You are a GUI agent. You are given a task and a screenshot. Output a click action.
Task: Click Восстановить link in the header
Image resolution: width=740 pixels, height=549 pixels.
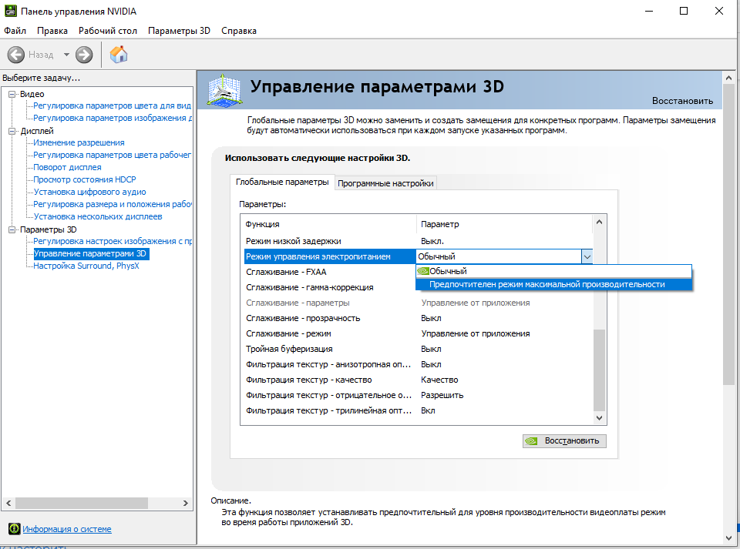pos(682,101)
